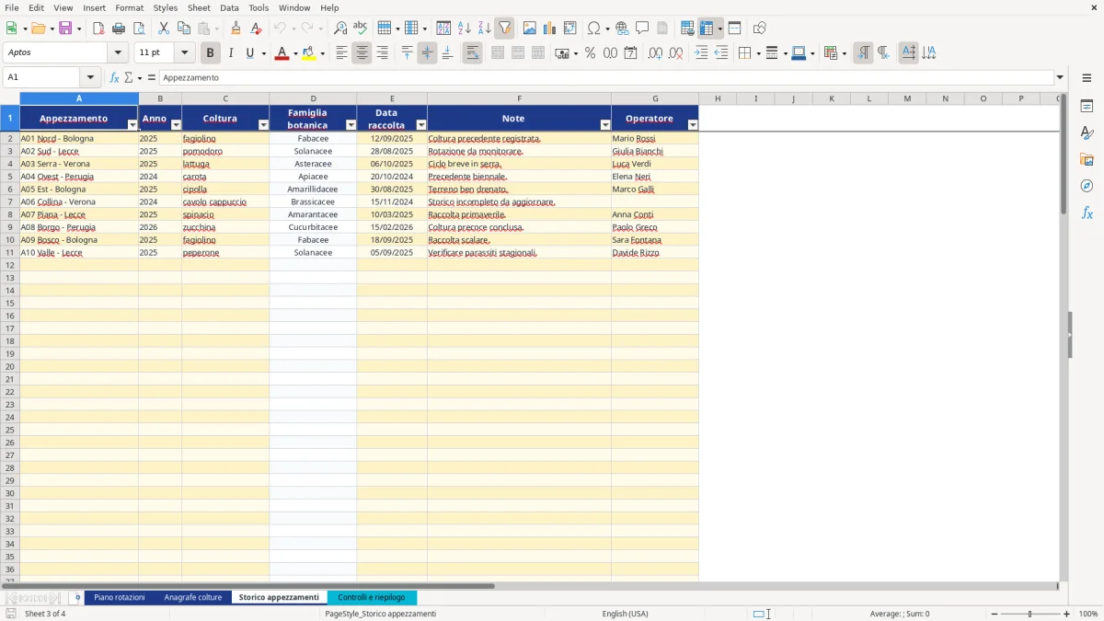Insert a hyperlink
The height and width of the screenshot is (621, 1104).
[x=622, y=29]
